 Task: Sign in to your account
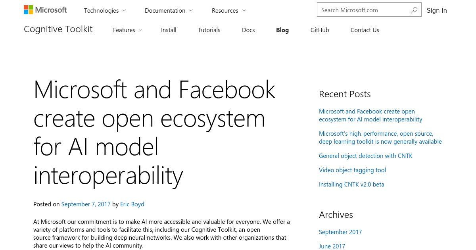[437, 10]
